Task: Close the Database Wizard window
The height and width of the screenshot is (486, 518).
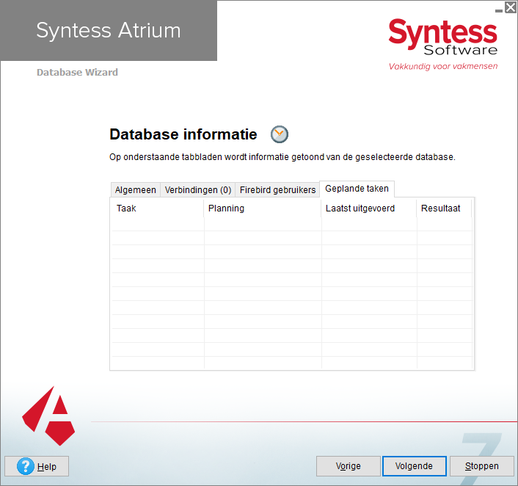Action: tap(511, 7)
